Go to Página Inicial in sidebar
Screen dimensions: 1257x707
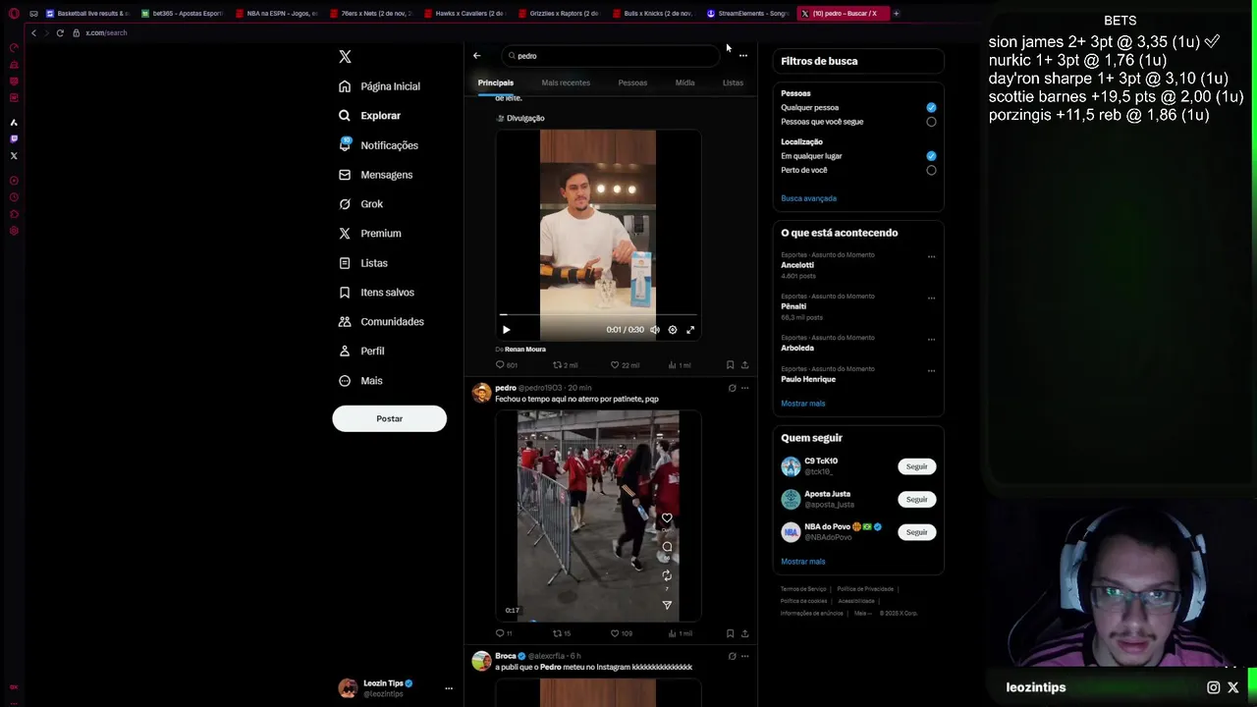[x=379, y=86]
